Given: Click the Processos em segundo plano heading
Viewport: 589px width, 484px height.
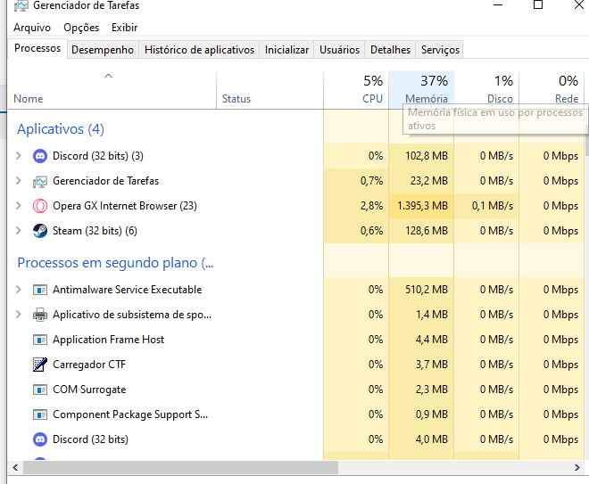Looking at the screenshot, I should pos(115,263).
